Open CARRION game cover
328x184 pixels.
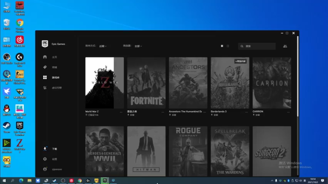click(272, 83)
